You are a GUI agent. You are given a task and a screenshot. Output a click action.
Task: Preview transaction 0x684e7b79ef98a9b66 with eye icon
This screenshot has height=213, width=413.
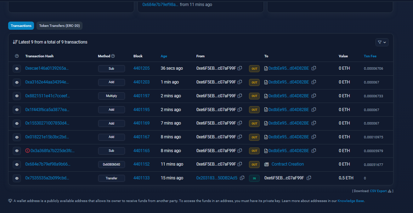point(17,165)
